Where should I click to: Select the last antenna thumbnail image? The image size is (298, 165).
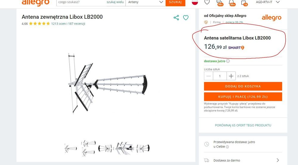(143, 148)
